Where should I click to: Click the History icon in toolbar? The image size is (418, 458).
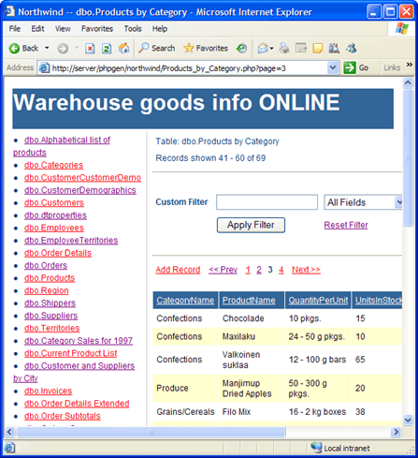point(241,48)
